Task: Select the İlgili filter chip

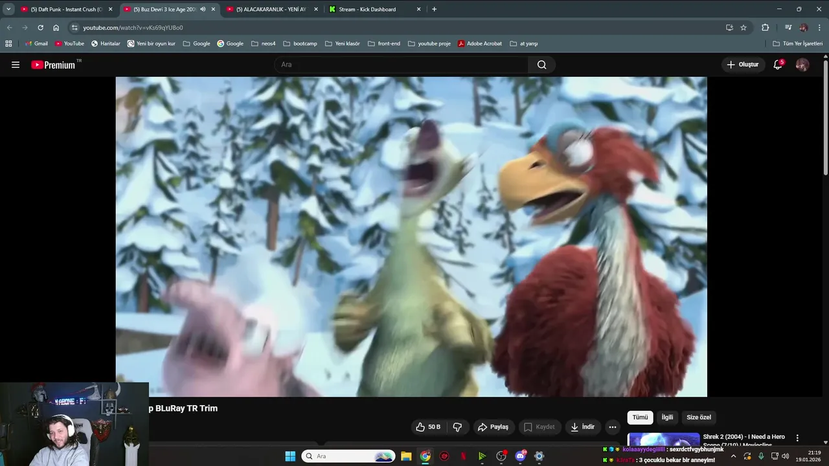Action: (667, 417)
